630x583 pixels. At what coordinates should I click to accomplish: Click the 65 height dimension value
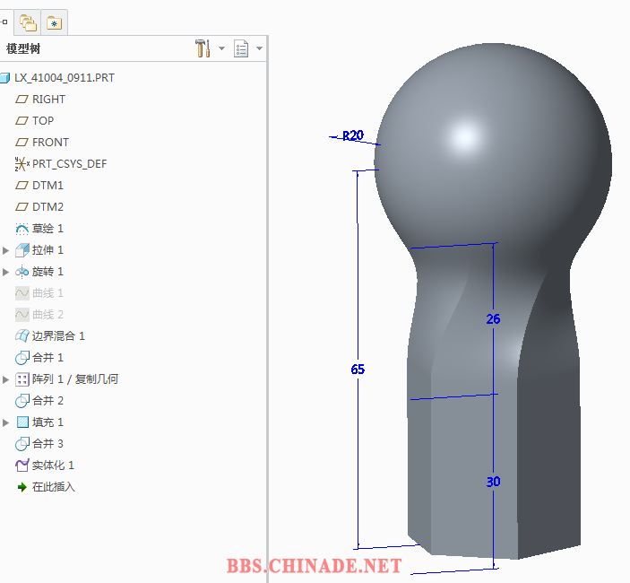(x=358, y=370)
